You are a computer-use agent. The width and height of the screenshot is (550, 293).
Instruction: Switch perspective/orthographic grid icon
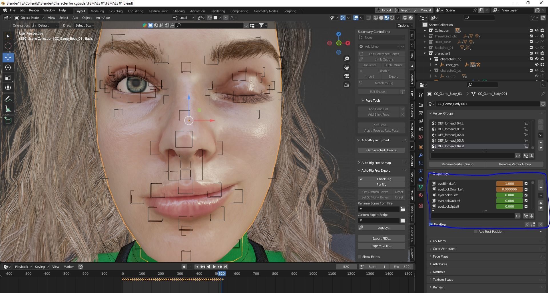coord(347,85)
